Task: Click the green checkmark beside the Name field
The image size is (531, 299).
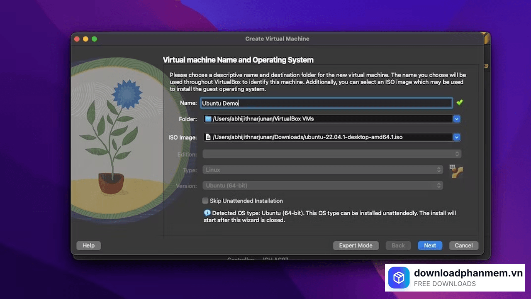Action: (x=460, y=102)
